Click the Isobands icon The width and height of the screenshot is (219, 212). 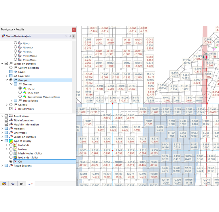[15, 145]
